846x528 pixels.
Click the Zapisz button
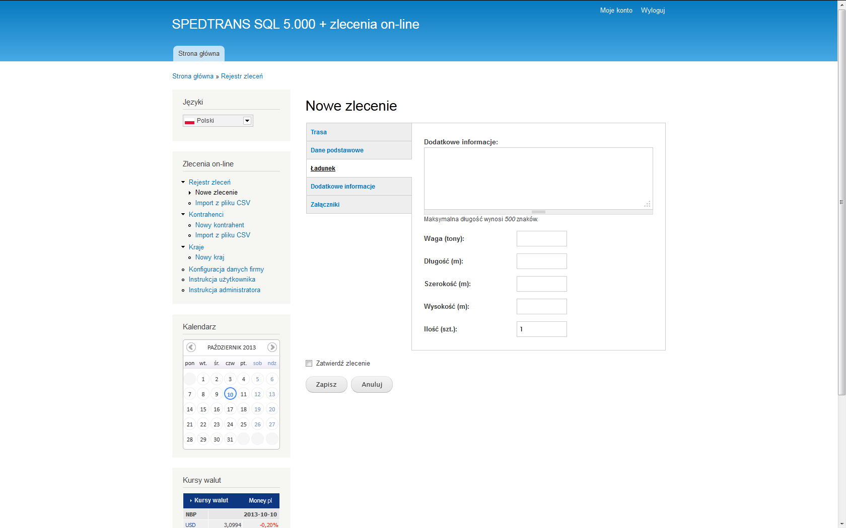326,384
